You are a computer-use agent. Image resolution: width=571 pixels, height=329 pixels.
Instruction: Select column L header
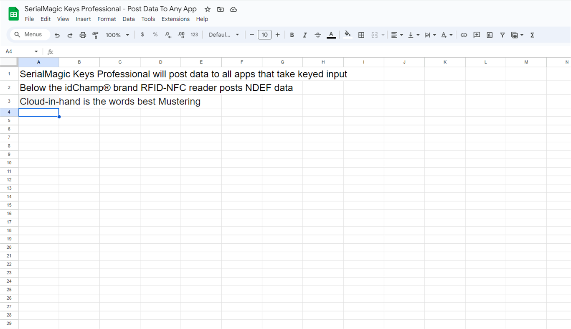tap(485, 62)
